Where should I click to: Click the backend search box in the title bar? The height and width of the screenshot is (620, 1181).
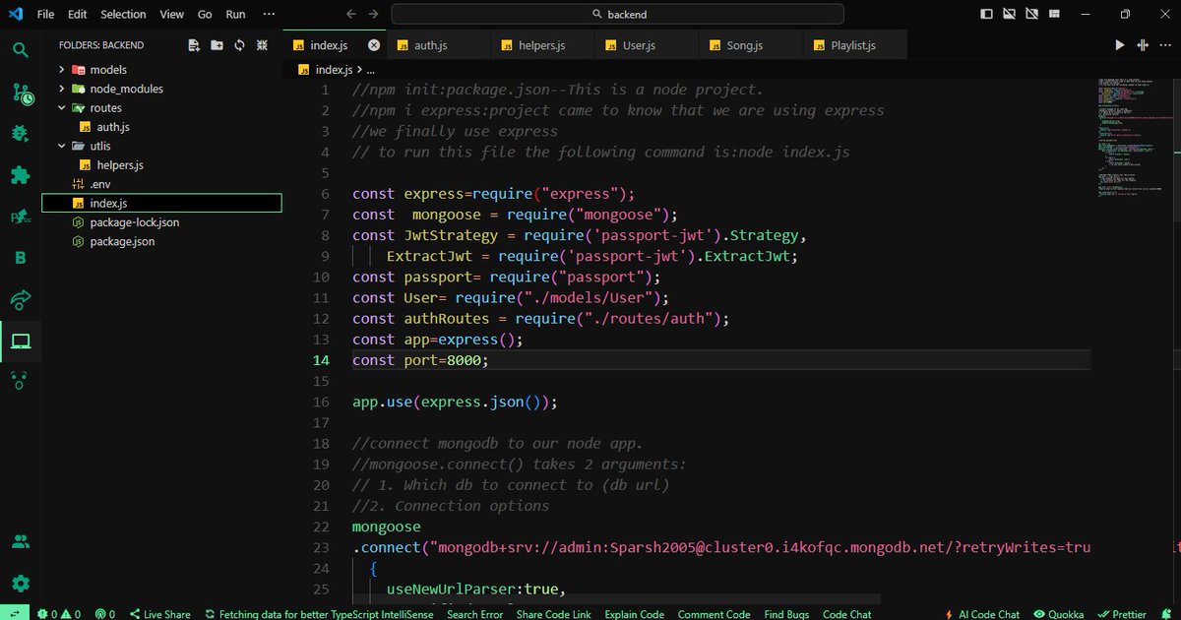click(617, 14)
